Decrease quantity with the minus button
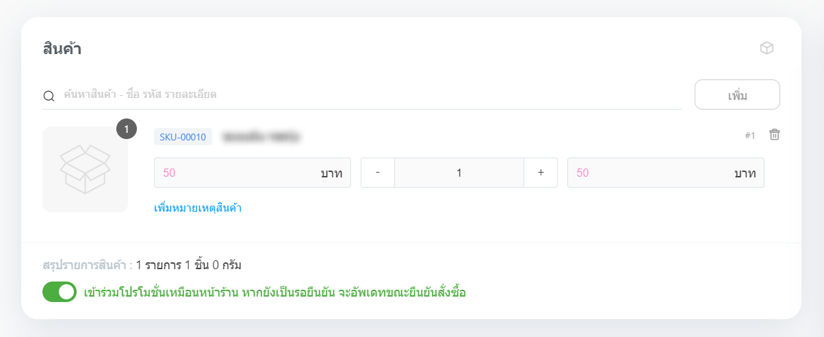This screenshot has height=337, width=824. [x=378, y=173]
